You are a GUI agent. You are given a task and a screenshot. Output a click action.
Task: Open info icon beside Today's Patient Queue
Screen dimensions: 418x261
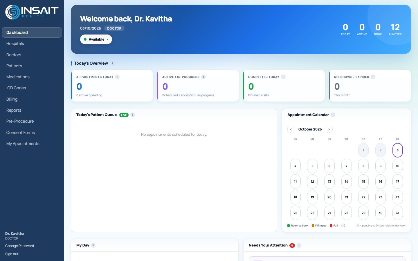tap(133, 115)
